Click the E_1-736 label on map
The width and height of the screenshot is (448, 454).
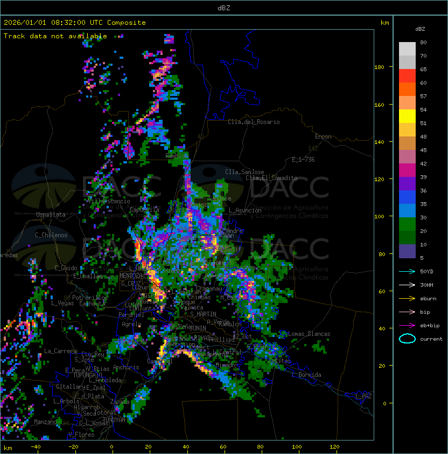[303, 160]
